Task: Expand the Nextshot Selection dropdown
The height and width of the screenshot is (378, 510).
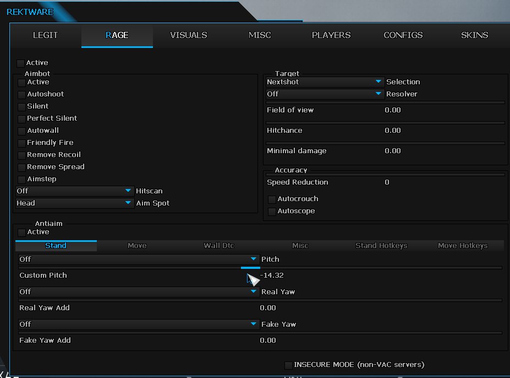Action: pos(324,82)
